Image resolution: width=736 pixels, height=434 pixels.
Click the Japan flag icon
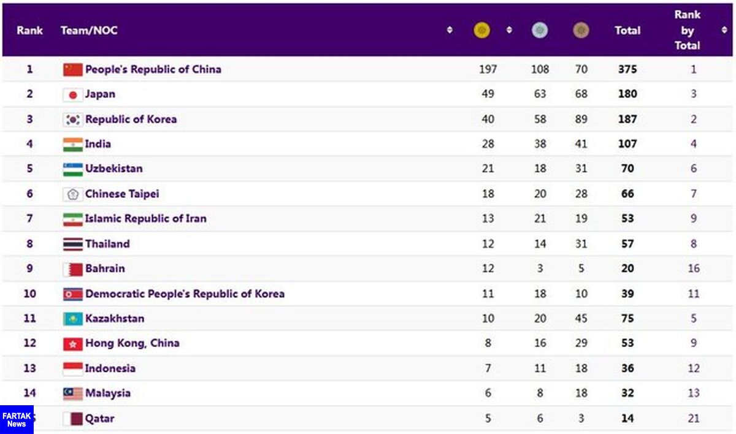tap(72, 94)
